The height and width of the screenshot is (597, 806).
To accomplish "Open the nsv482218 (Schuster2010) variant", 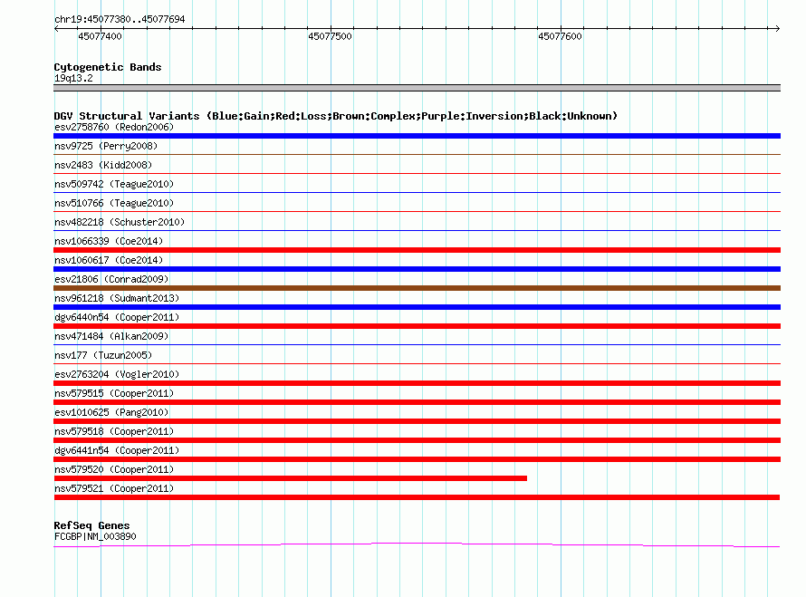I will 120,222.
